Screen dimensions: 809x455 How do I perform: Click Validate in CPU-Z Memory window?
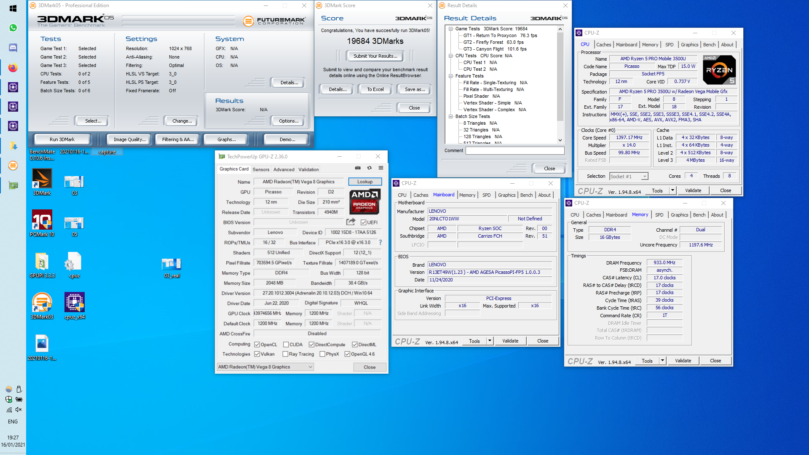click(683, 361)
